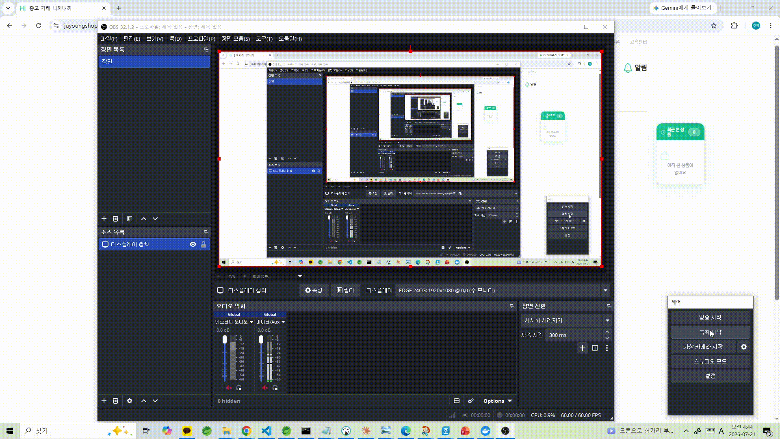Image resolution: width=780 pixels, height=439 pixels.
Task: Click the 스튜디오 모드 button
Action: 710,361
